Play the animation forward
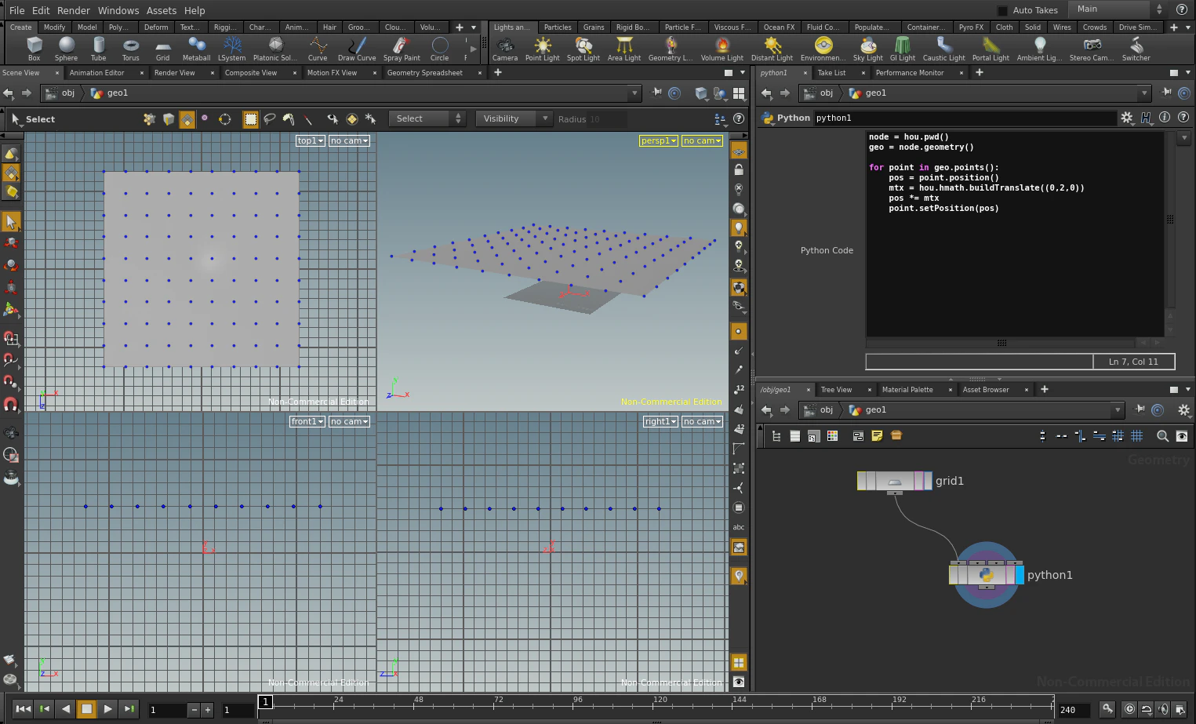1196x724 pixels. pyautogui.click(x=108, y=709)
